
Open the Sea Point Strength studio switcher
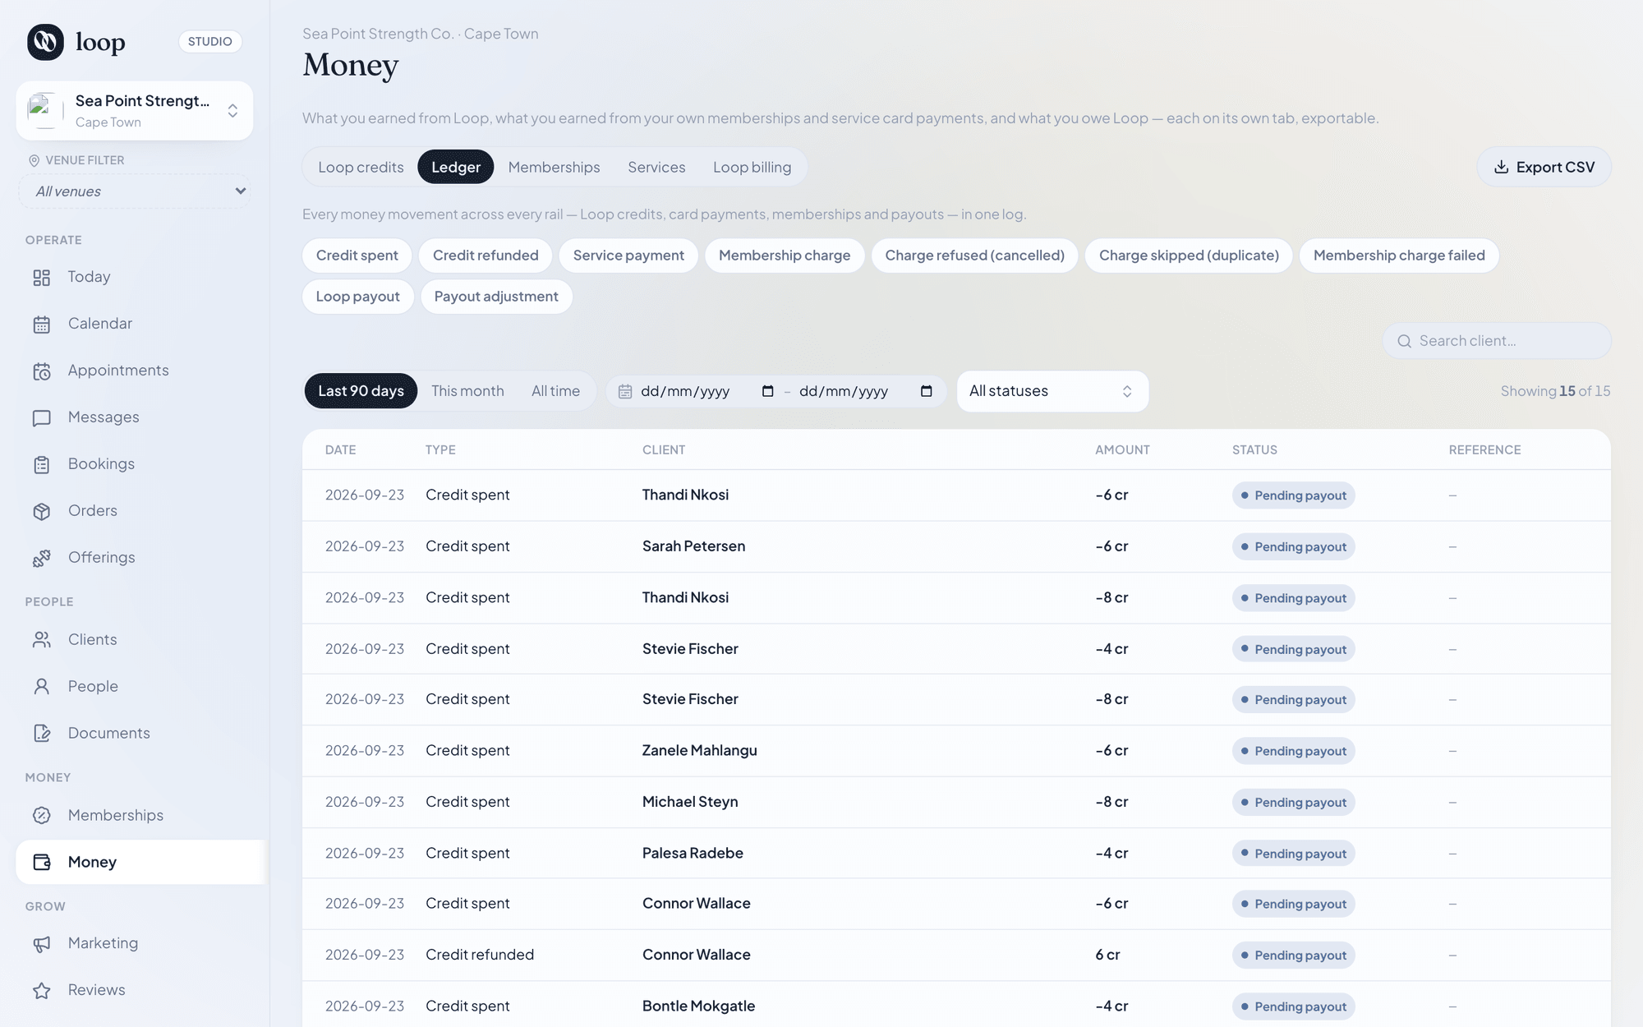click(x=135, y=111)
